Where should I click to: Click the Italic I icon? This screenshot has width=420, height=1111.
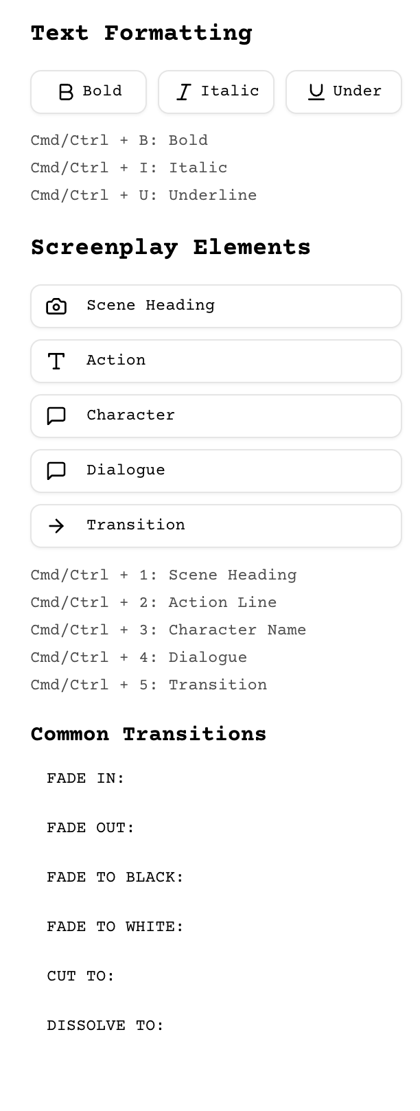(183, 92)
